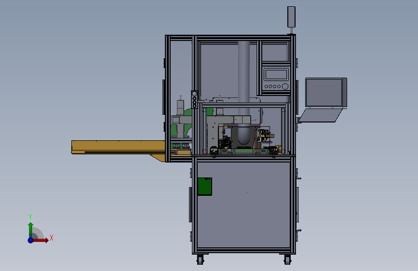Select the lower cabinet front panel
Screen dimensions: 418x271
pos(243,204)
